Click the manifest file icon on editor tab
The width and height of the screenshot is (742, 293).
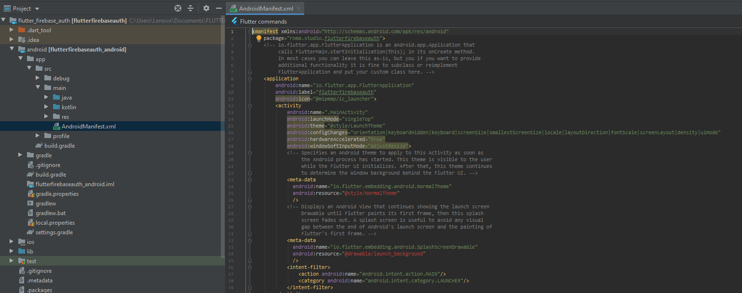[233, 9]
